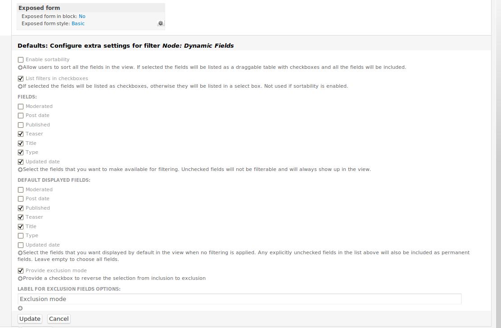Enable sortability checkbox
This screenshot has height=328, width=501.
tap(21, 60)
